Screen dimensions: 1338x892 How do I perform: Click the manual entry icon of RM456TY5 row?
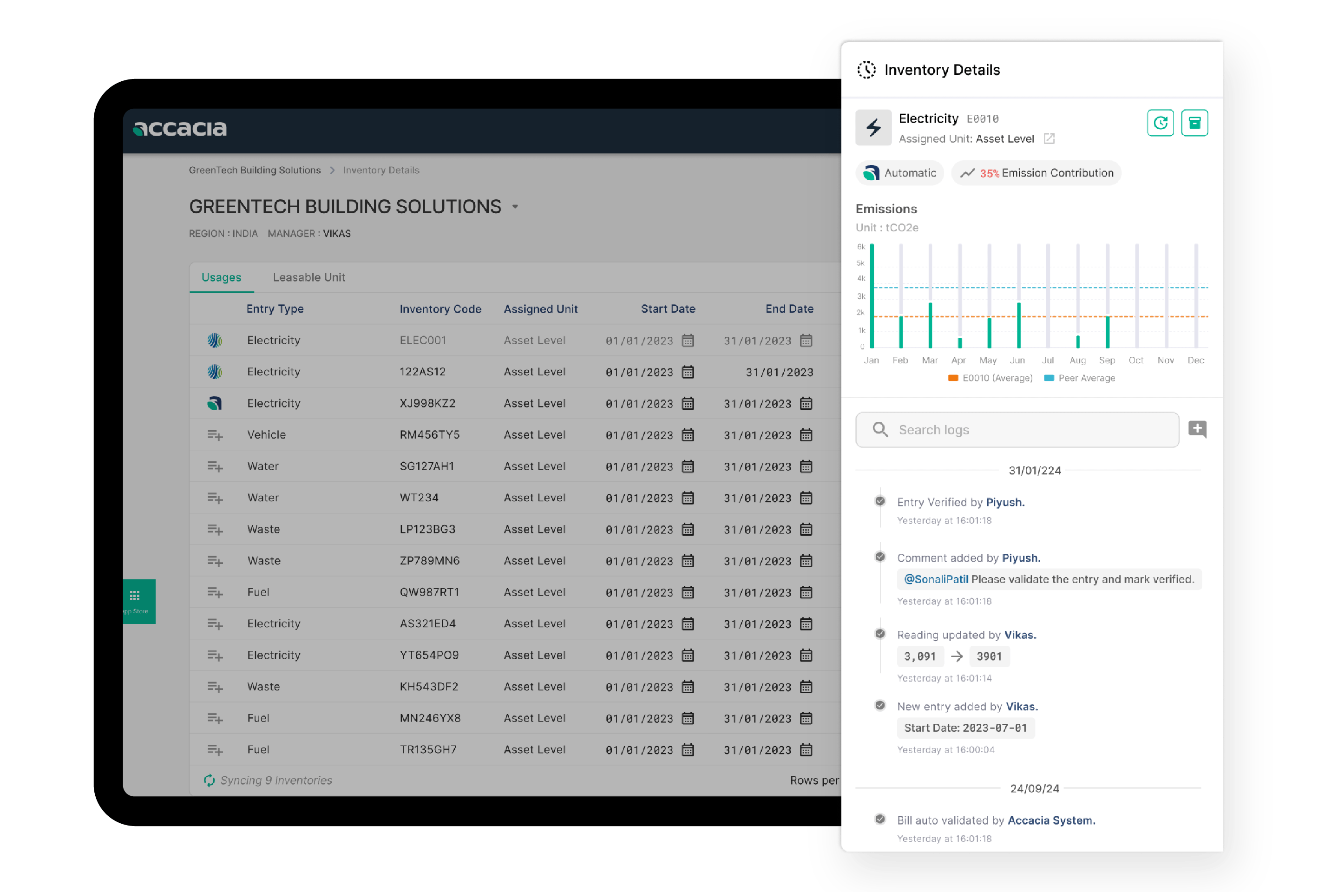tap(215, 435)
